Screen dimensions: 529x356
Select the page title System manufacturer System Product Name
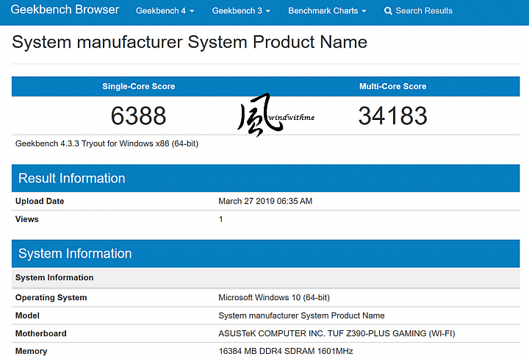click(x=190, y=42)
